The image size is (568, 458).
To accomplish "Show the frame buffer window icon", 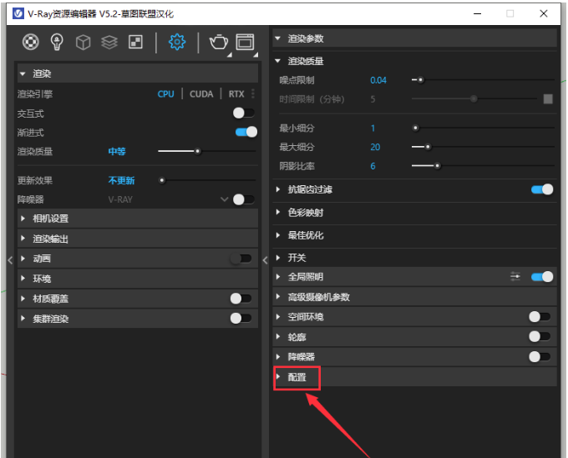I will coord(246,42).
